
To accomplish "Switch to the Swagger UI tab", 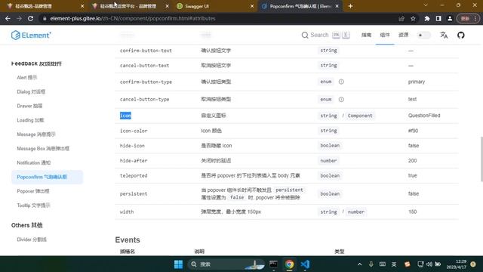I will pos(215,6).
